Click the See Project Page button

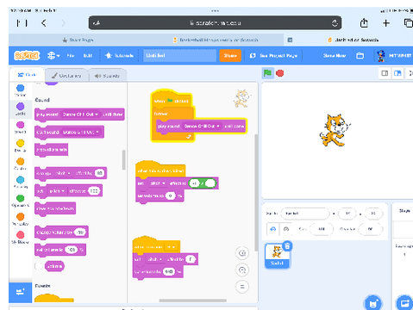[273, 56]
